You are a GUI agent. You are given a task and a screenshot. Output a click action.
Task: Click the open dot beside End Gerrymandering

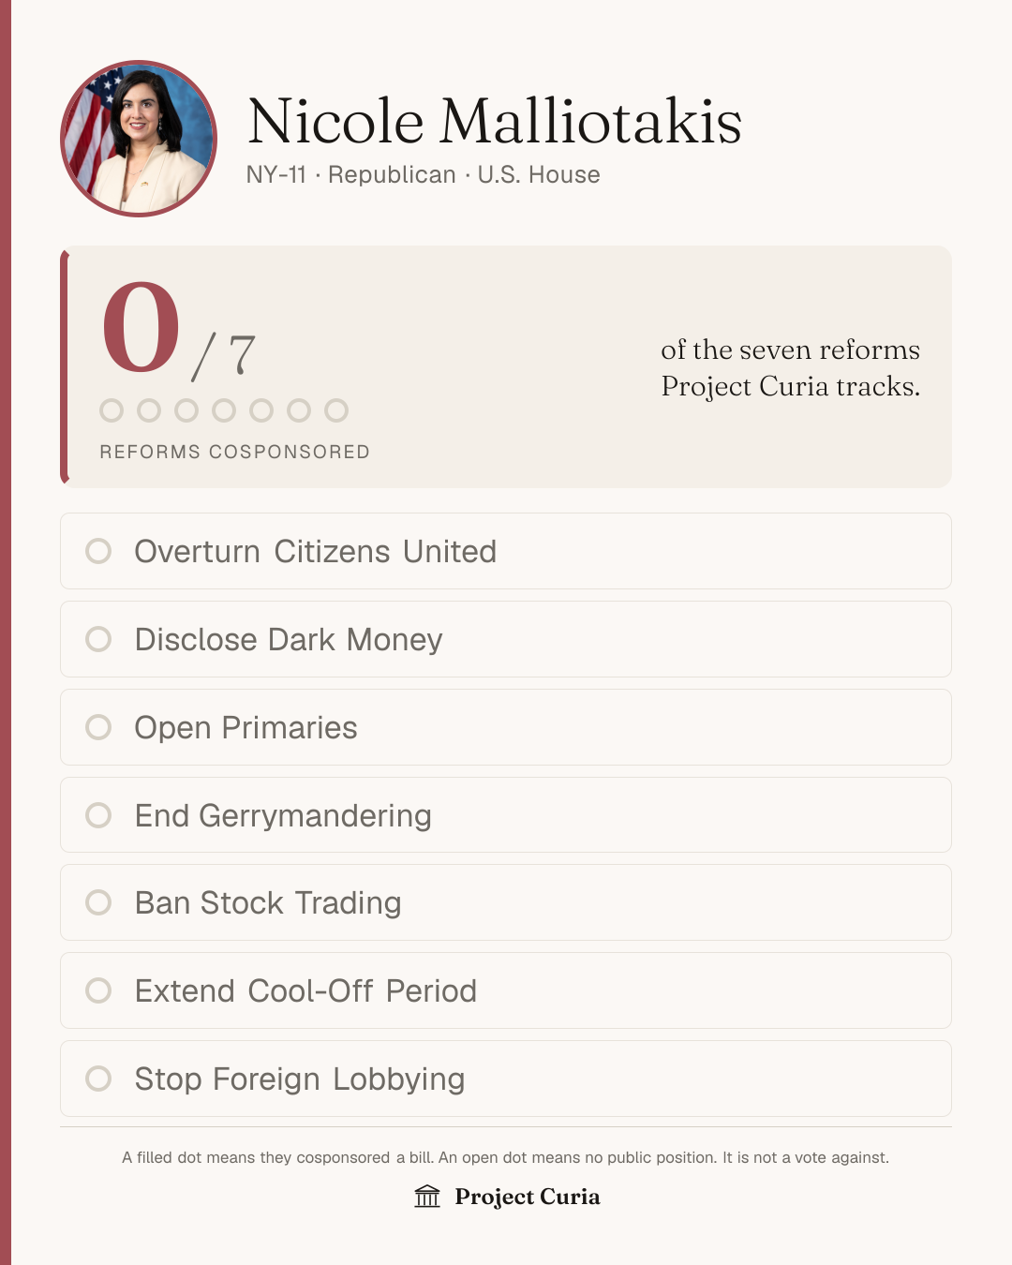(98, 815)
